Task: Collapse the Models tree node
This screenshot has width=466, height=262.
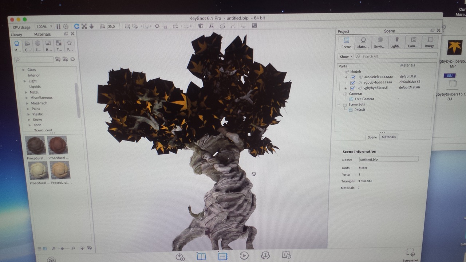Action: 340,72
